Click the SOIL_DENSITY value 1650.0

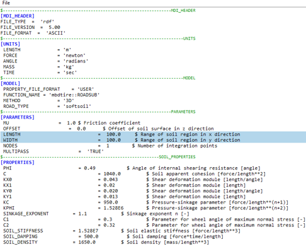tap(87, 242)
